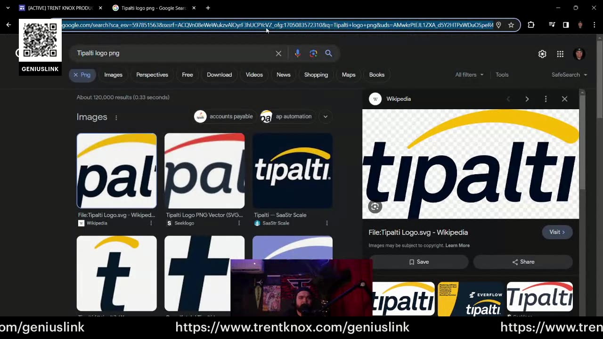The image size is (603, 339).
Task: Switch to the Maps filter
Action: point(349,75)
